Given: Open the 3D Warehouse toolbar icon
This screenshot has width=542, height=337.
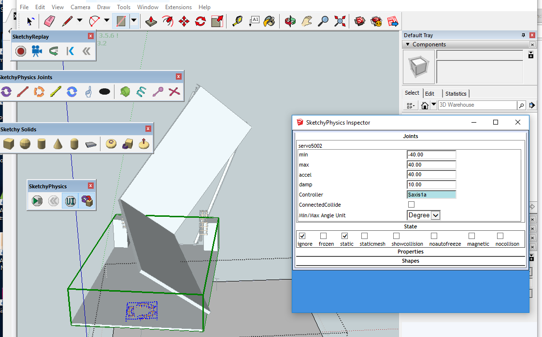Looking at the screenshot, I should 360,21.
